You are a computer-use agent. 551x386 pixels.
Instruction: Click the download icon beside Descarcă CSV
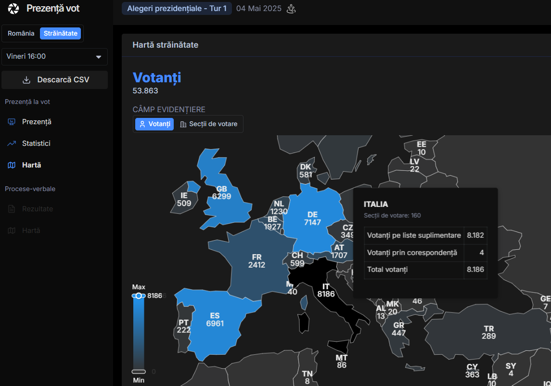click(26, 80)
